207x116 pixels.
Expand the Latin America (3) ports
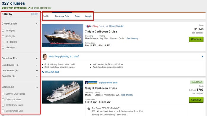pyautogui.click(x=37, y=71)
